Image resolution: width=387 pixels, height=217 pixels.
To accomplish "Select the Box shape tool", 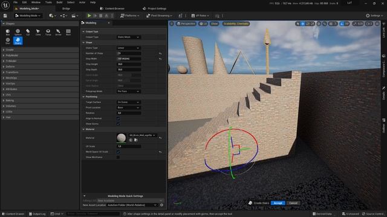I will click(x=8, y=32).
